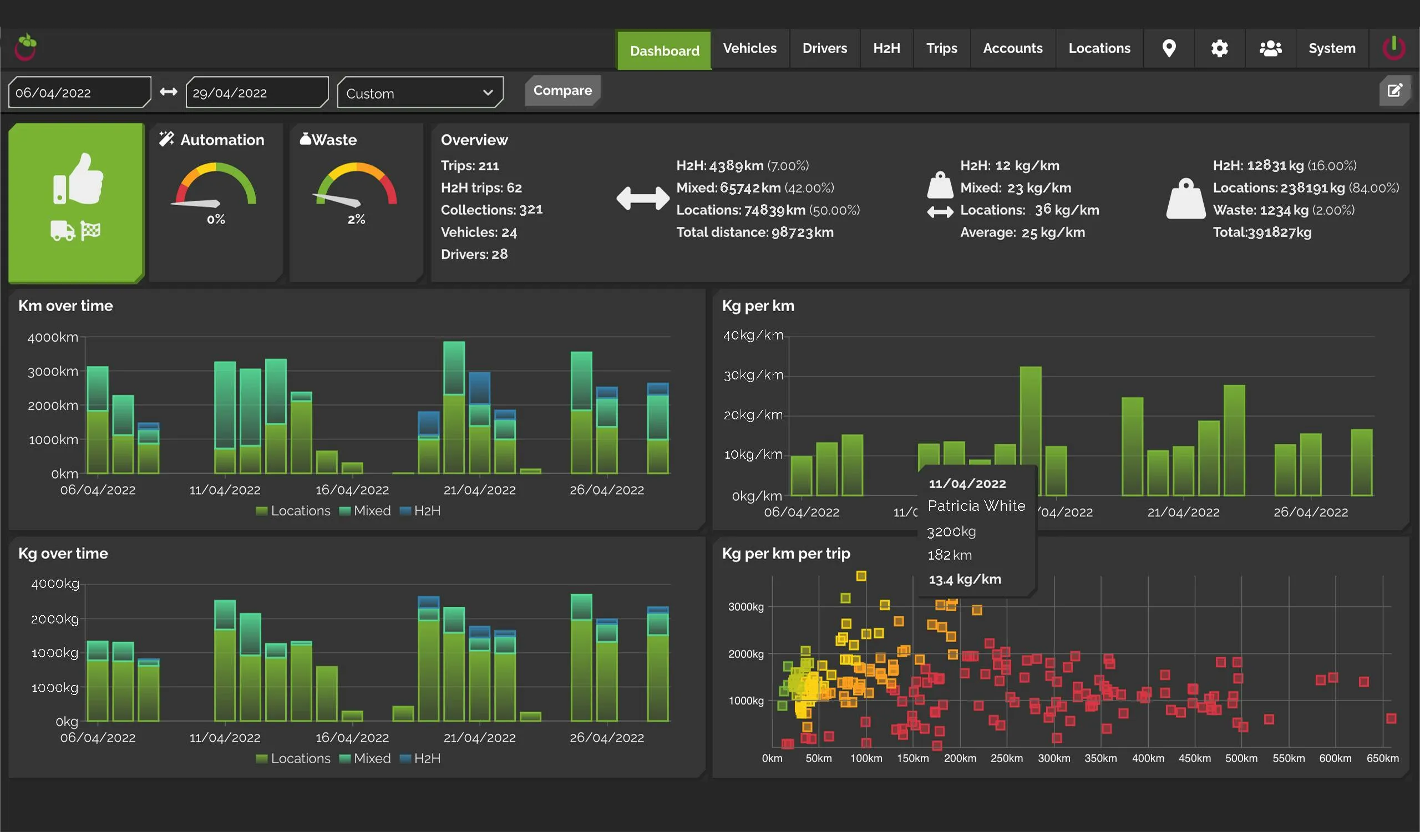Toggle H2H series in Km over time legend

click(x=420, y=511)
